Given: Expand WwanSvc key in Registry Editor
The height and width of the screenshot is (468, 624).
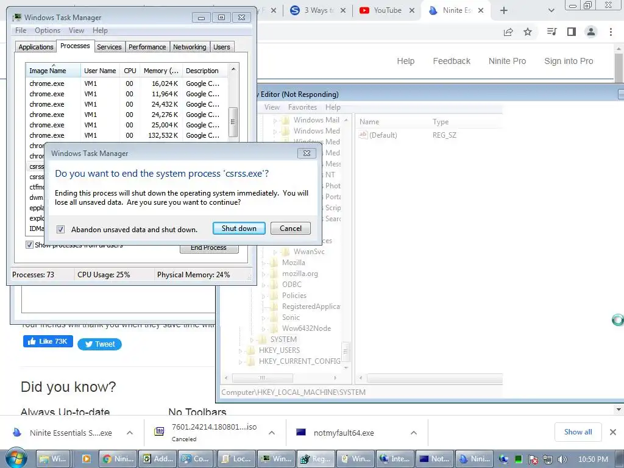Looking at the screenshot, I should (x=275, y=252).
